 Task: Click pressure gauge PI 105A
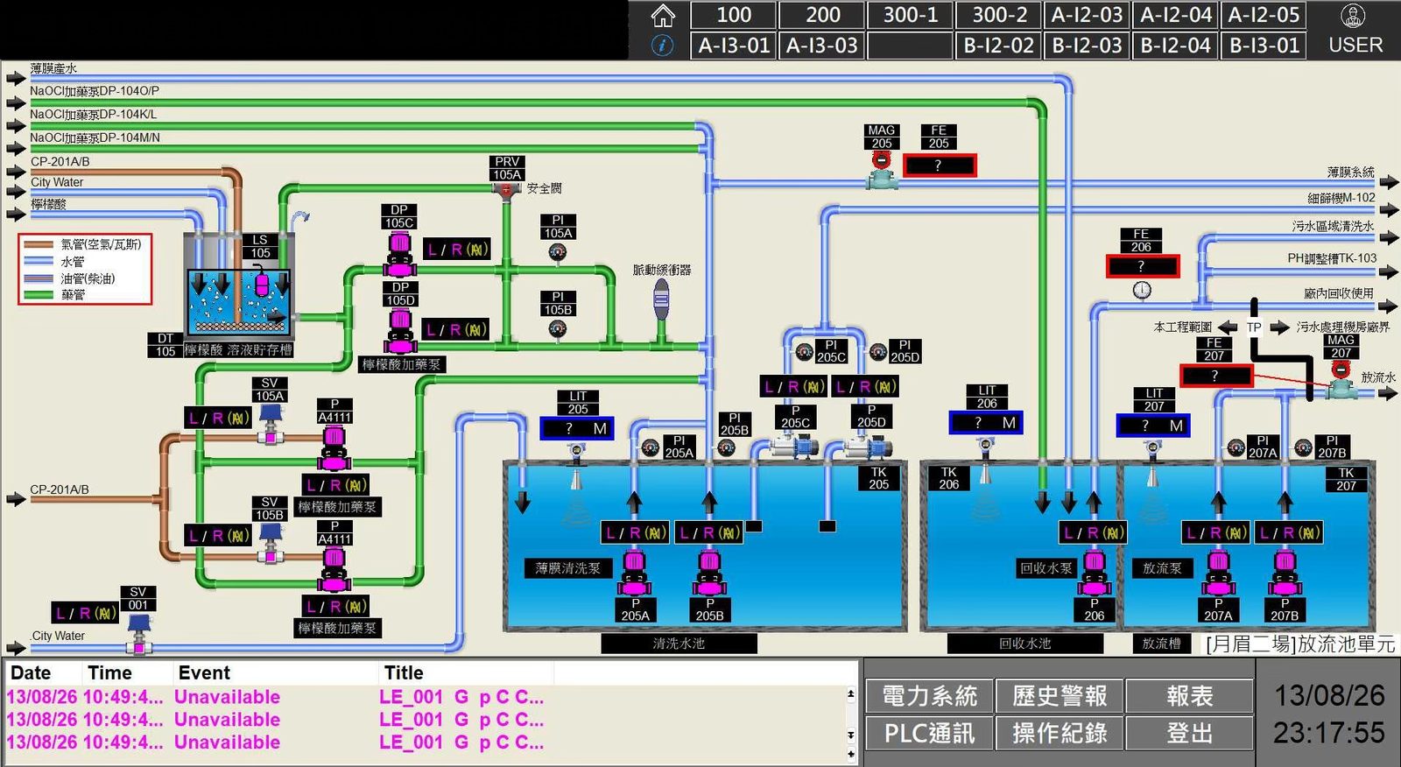click(558, 252)
